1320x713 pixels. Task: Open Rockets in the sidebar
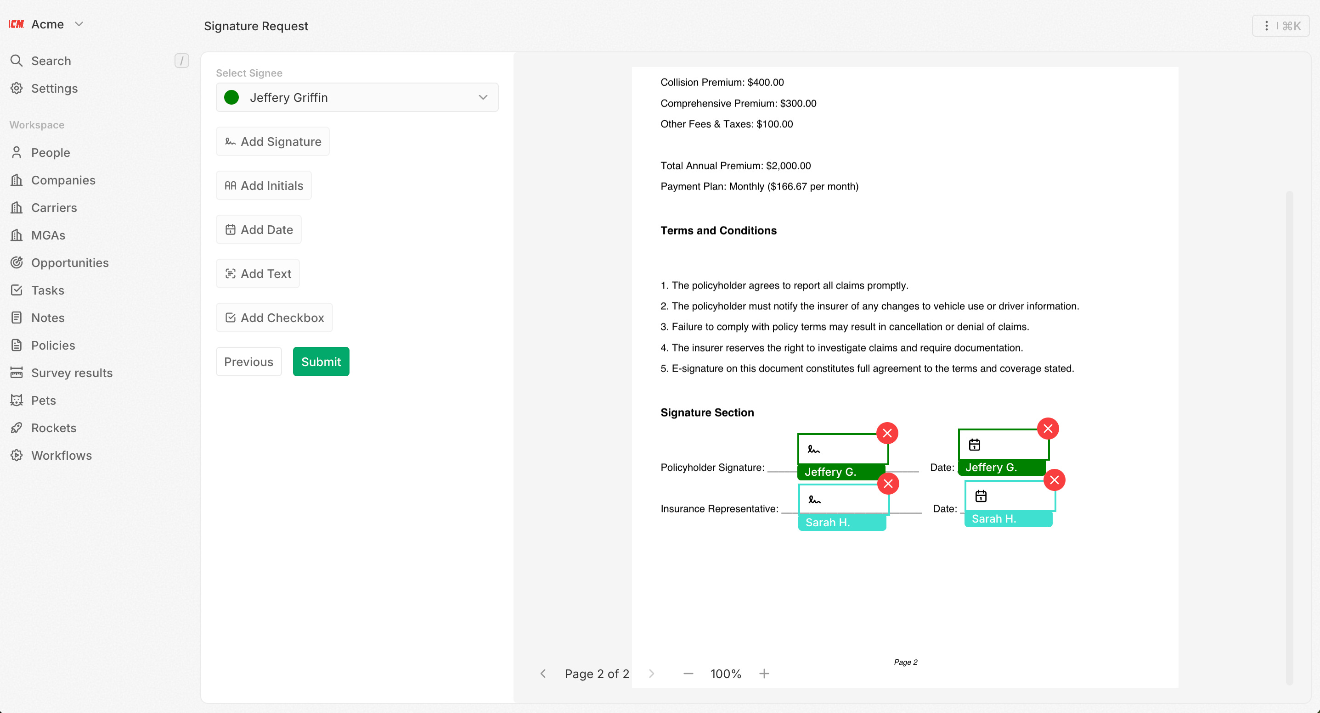click(x=53, y=428)
